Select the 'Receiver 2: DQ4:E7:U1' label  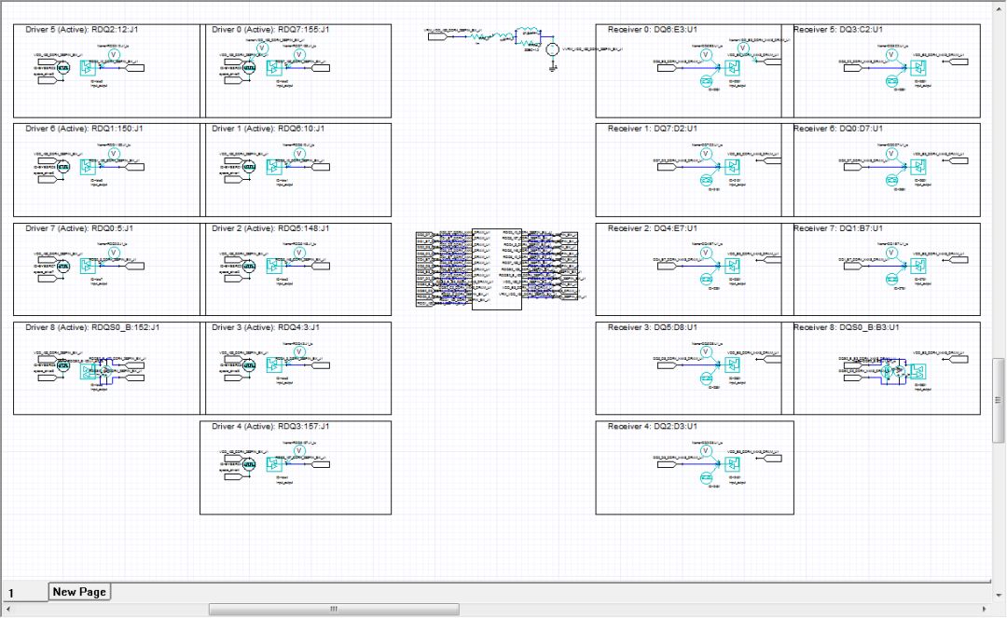(x=652, y=227)
